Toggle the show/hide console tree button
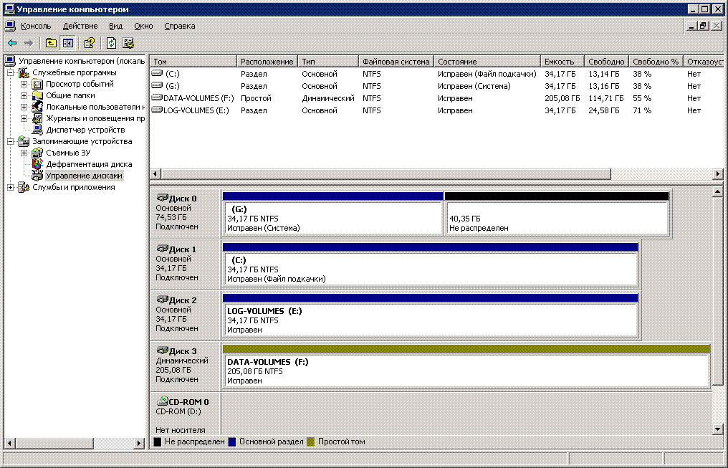This screenshot has width=728, height=468. point(68,43)
